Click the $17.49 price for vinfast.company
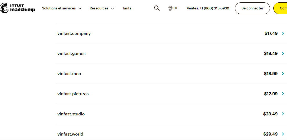The height and width of the screenshot is (140, 287). pyautogui.click(x=271, y=33)
